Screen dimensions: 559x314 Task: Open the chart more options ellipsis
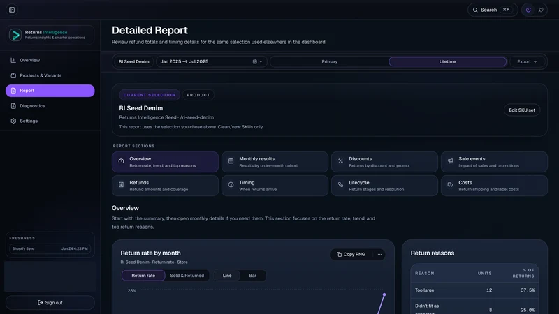(x=379, y=255)
